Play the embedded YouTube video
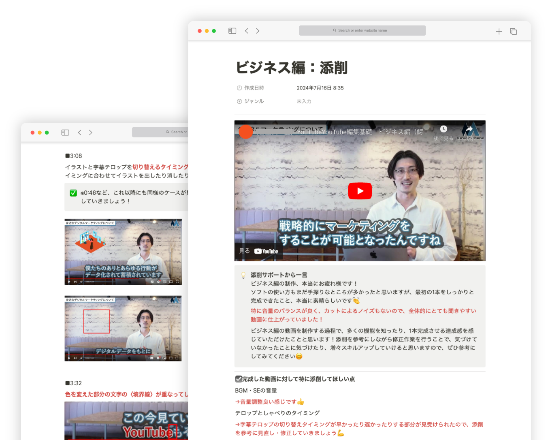The height and width of the screenshot is (440, 550). 360,191
